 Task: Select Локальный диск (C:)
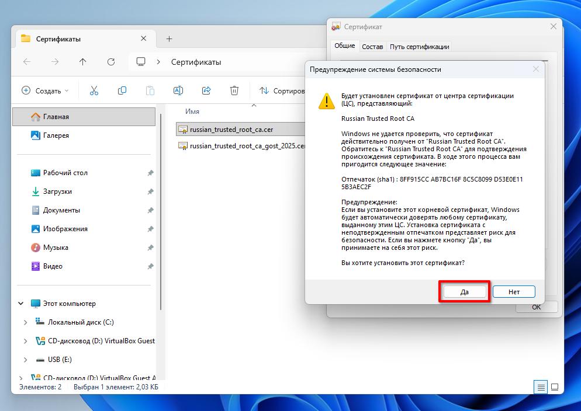(81, 322)
